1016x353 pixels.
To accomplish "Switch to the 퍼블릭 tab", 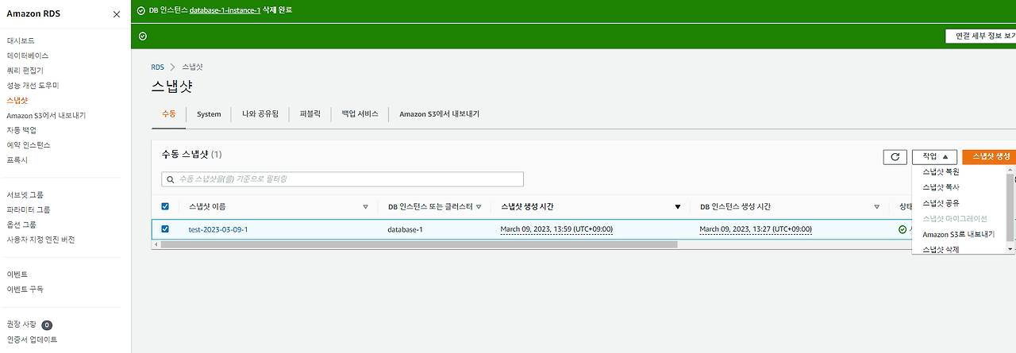I will 310,114.
